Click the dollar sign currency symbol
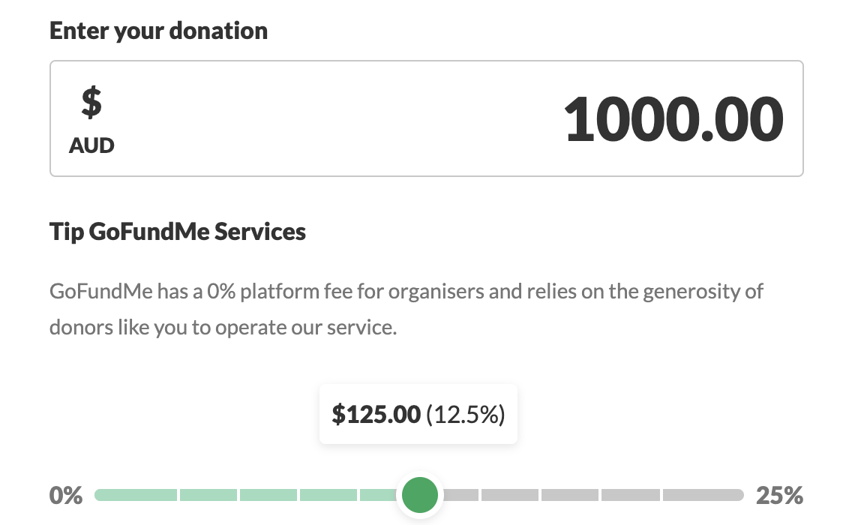864x525 pixels. [x=91, y=102]
